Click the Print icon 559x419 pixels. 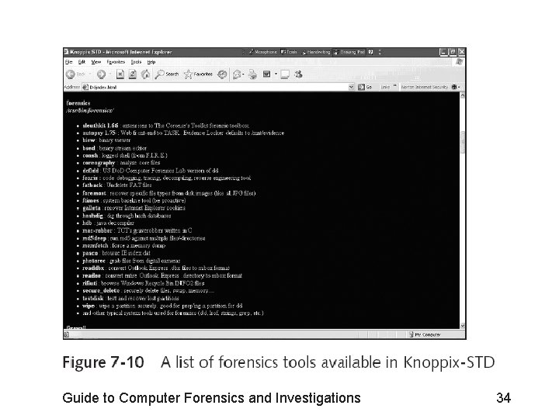(x=253, y=74)
